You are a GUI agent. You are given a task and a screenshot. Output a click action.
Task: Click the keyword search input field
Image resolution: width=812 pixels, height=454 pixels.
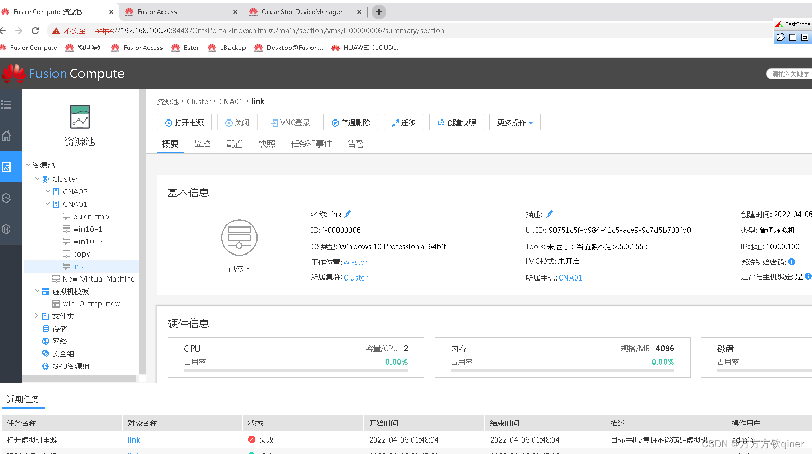pos(790,74)
